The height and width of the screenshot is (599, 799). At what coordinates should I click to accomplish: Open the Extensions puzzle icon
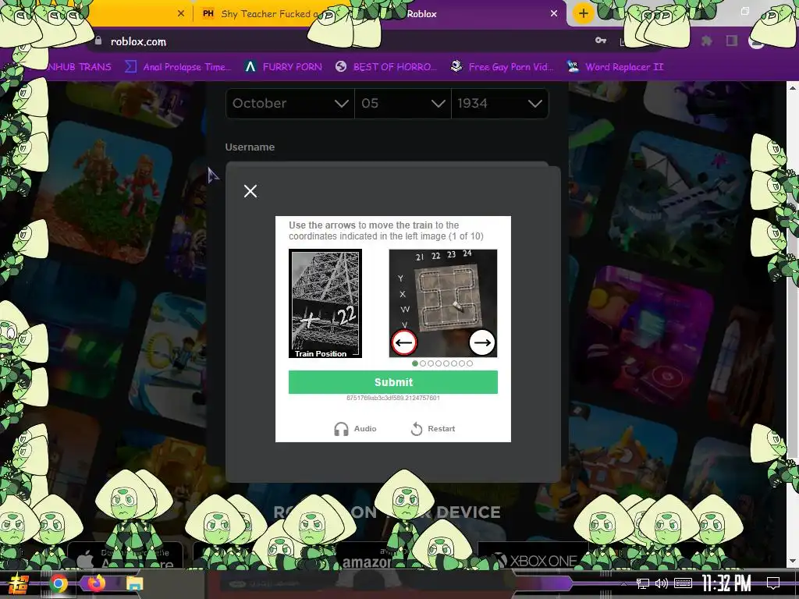[x=707, y=41]
